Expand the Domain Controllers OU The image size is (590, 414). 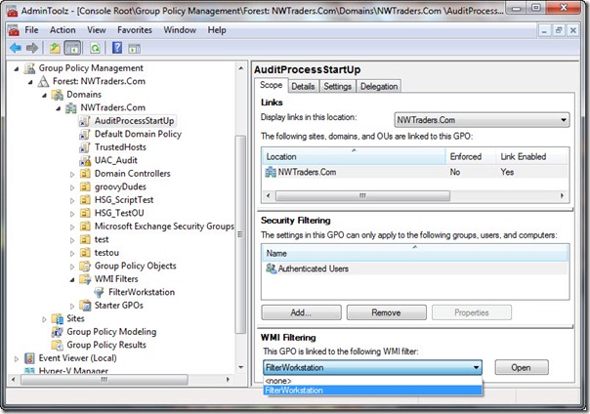click(x=71, y=174)
